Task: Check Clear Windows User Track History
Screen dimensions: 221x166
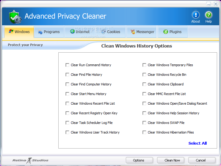Action: (x=67, y=132)
